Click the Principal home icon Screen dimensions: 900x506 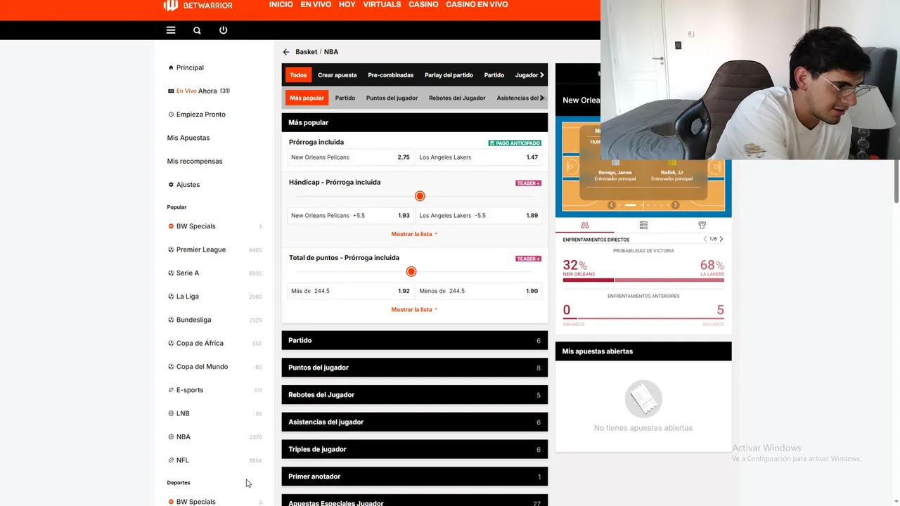[x=171, y=67]
